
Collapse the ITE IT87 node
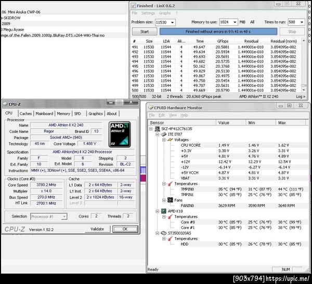158,134
